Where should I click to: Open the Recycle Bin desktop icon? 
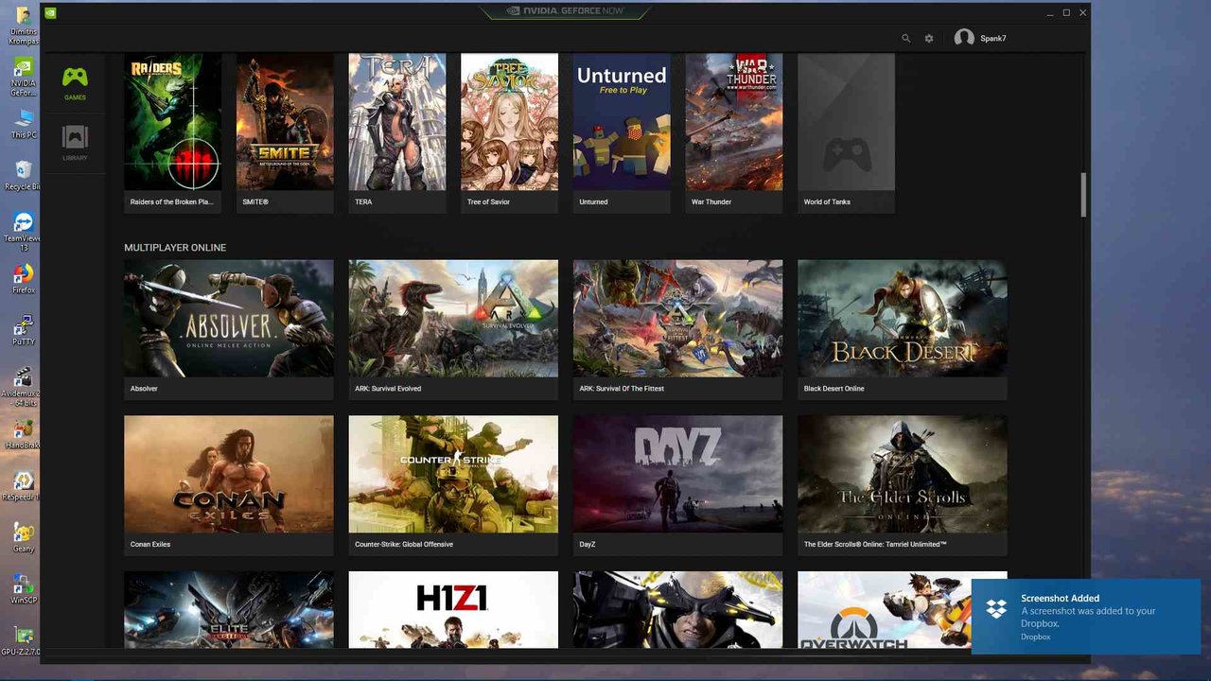coord(23,170)
